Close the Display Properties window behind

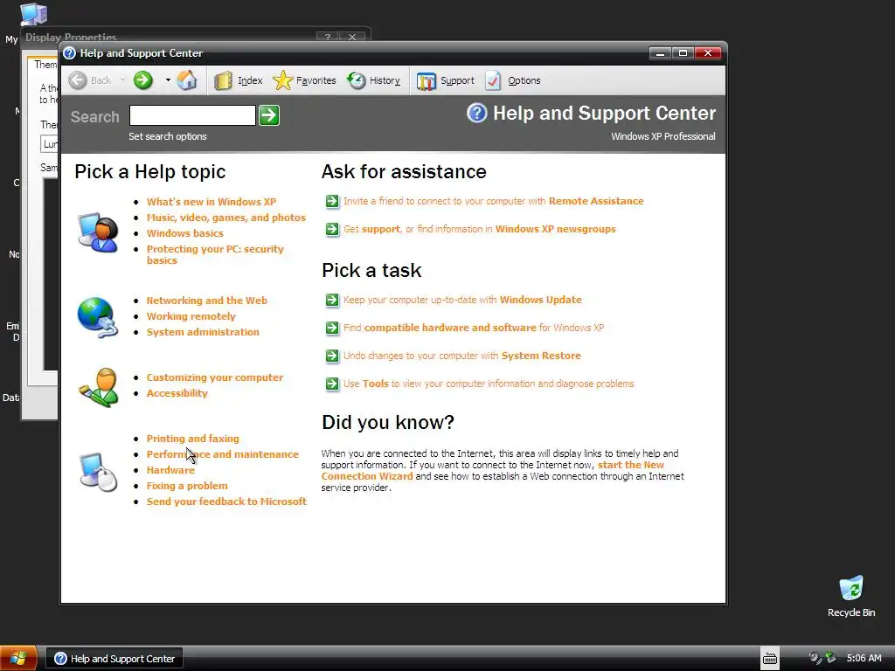click(352, 37)
